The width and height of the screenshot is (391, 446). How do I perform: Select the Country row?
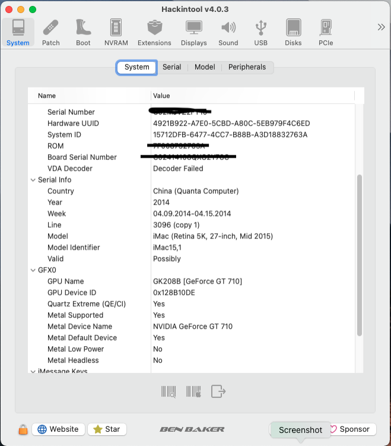click(192, 191)
